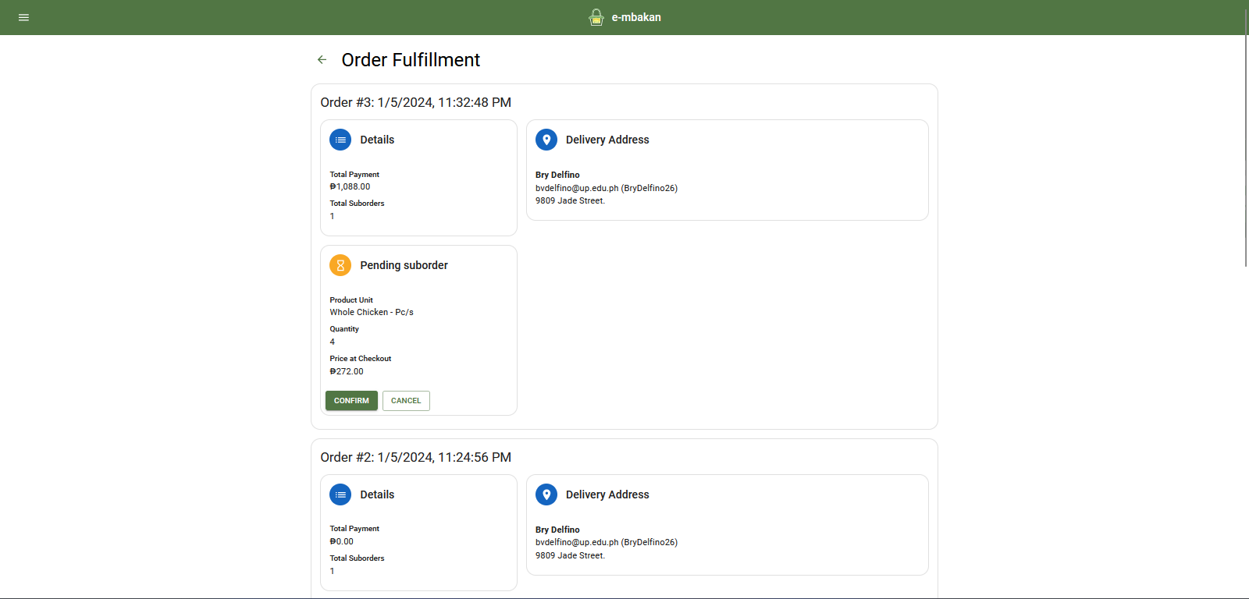Image resolution: width=1249 pixels, height=599 pixels.
Task: Click the Delivery Address pin icon in Order #3
Action: pyautogui.click(x=546, y=140)
